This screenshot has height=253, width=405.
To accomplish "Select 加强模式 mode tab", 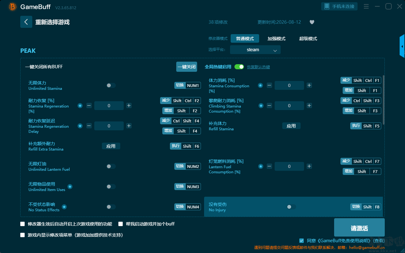I will (x=277, y=39).
